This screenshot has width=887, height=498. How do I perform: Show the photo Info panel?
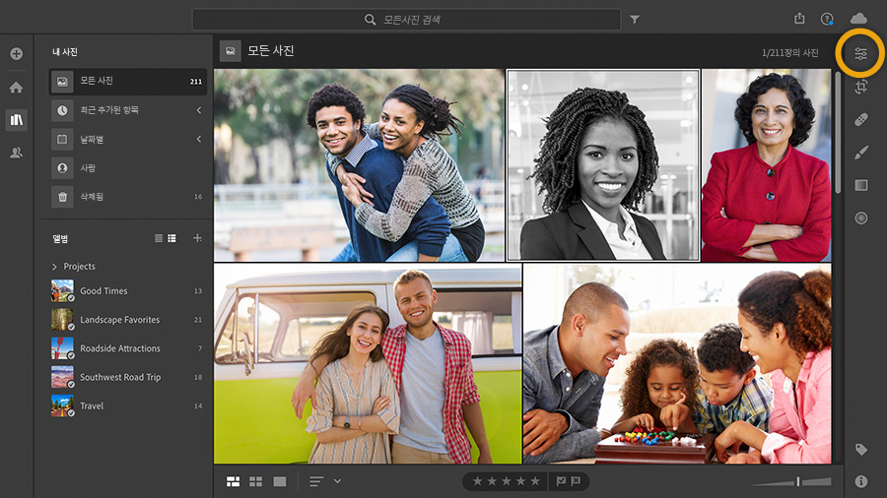(x=860, y=481)
